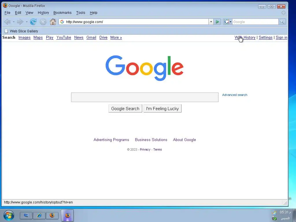Click the active Firefox taskbar button
The height and width of the screenshot is (222, 296).
pyautogui.click(x=67, y=215)
